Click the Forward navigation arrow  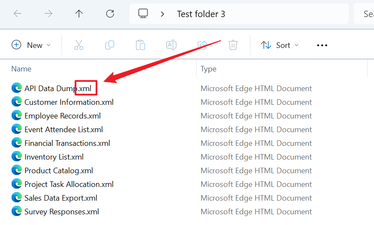[48, 14]
